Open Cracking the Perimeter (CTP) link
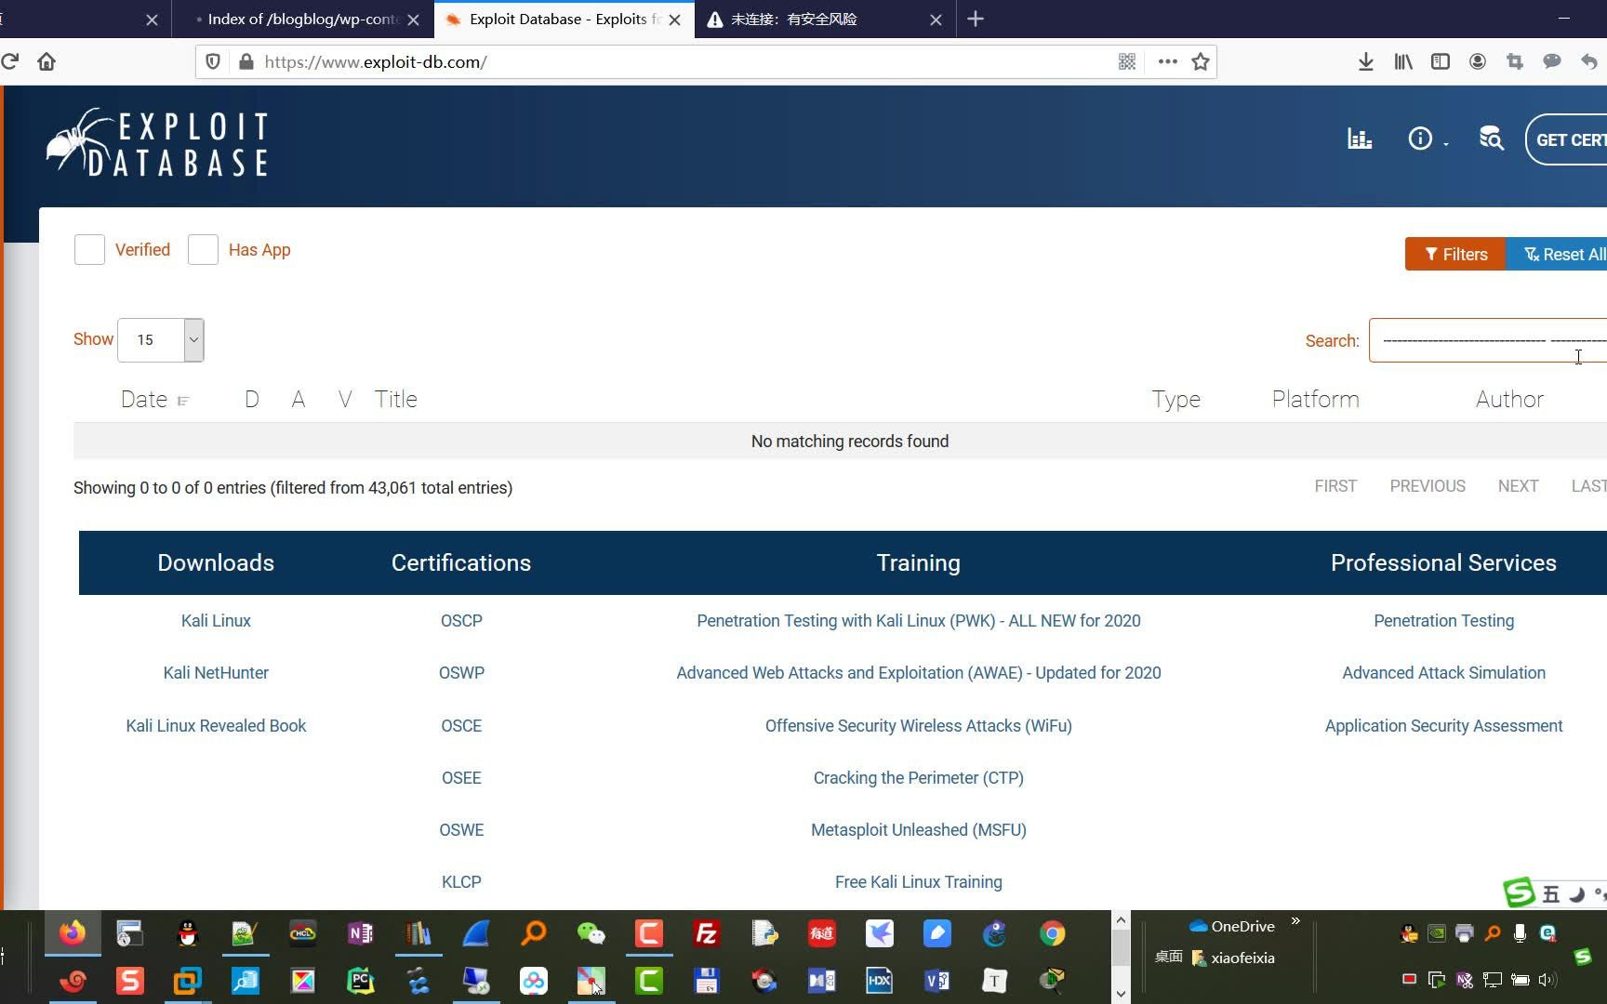1607x1004 pixels. point(919,778)
